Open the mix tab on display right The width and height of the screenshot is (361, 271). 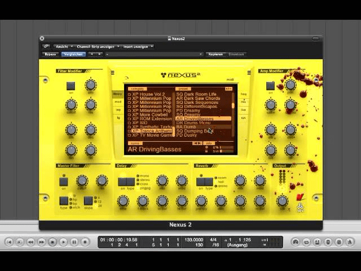click(x=244, y=102)
